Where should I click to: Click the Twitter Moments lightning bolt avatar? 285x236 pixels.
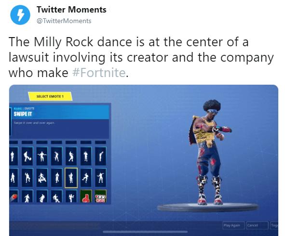20,15
